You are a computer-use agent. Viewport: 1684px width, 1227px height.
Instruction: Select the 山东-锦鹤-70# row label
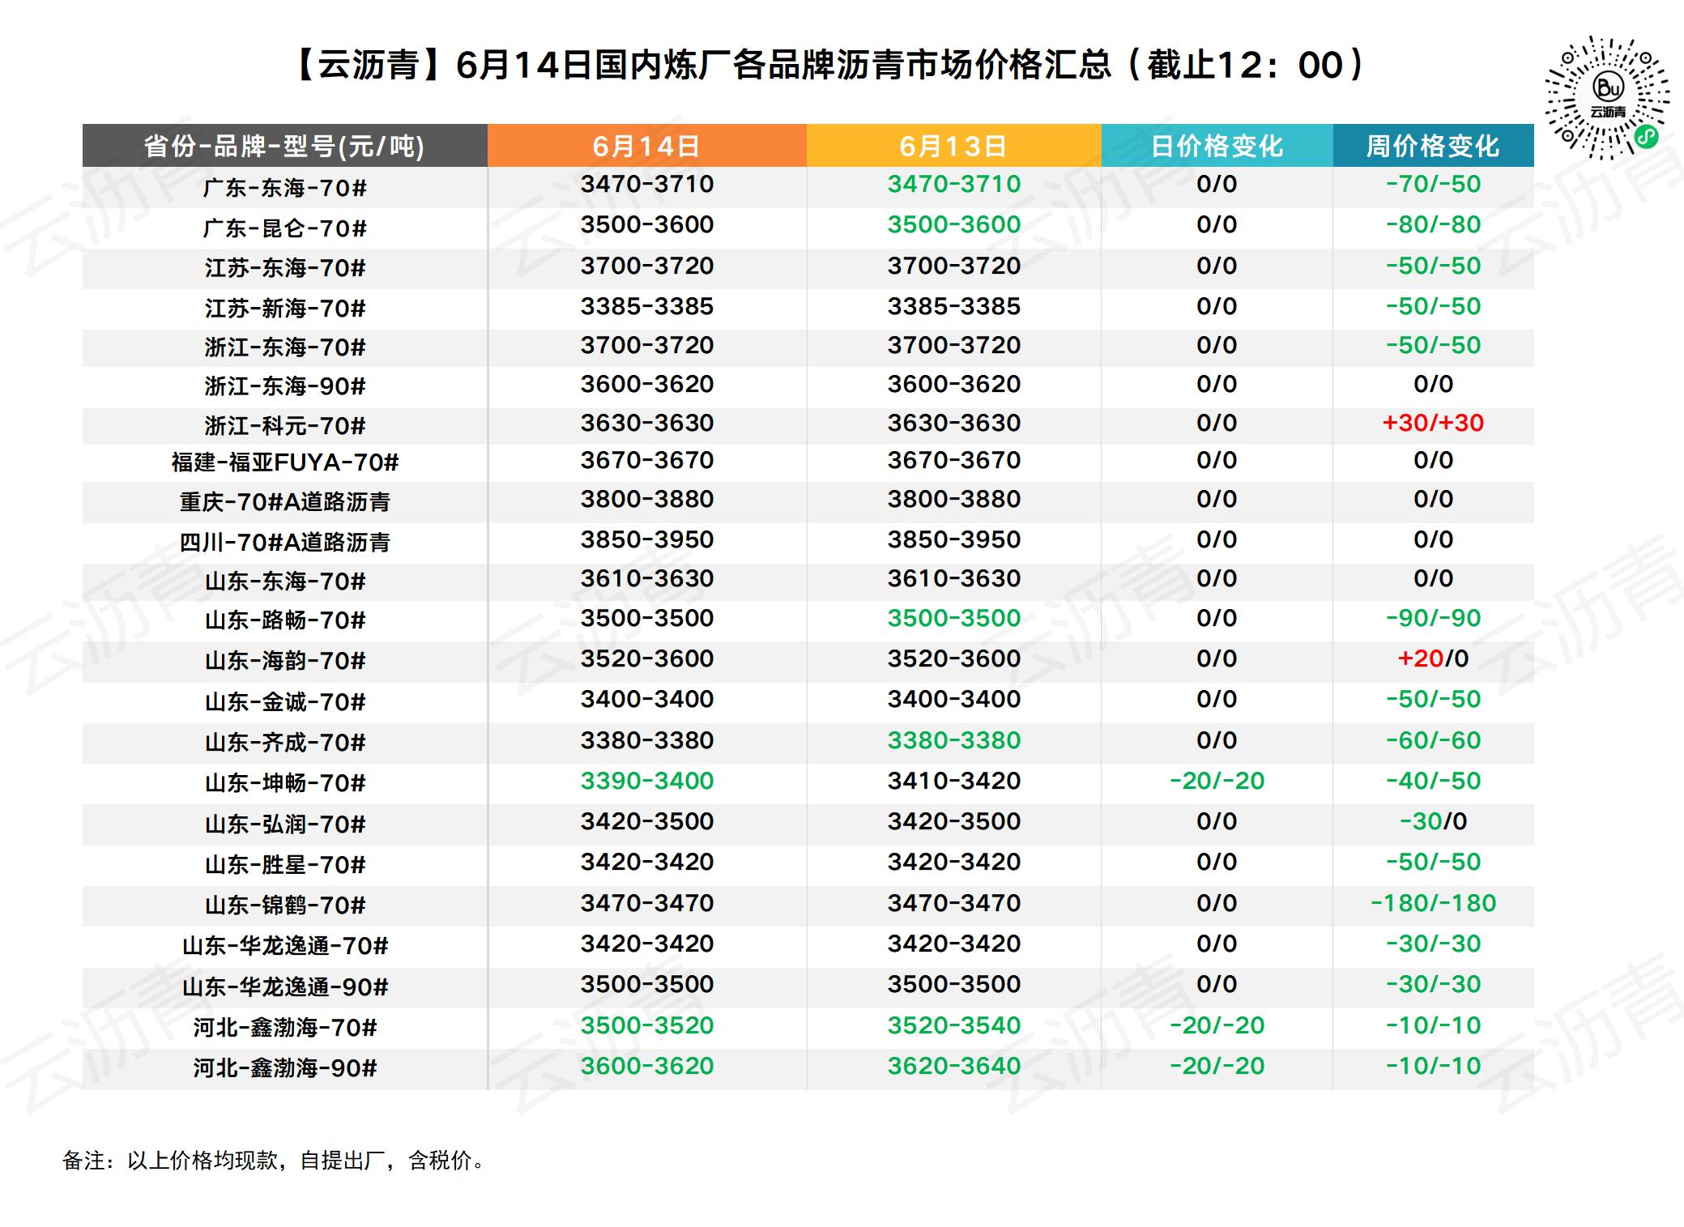coord(284,905)
